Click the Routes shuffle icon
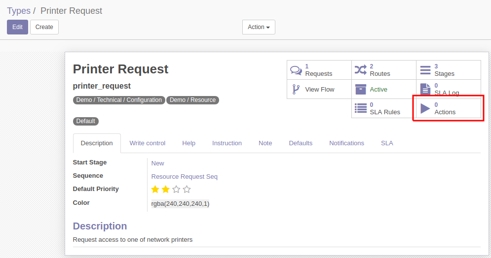491x258 pixels. click(360, 70)
